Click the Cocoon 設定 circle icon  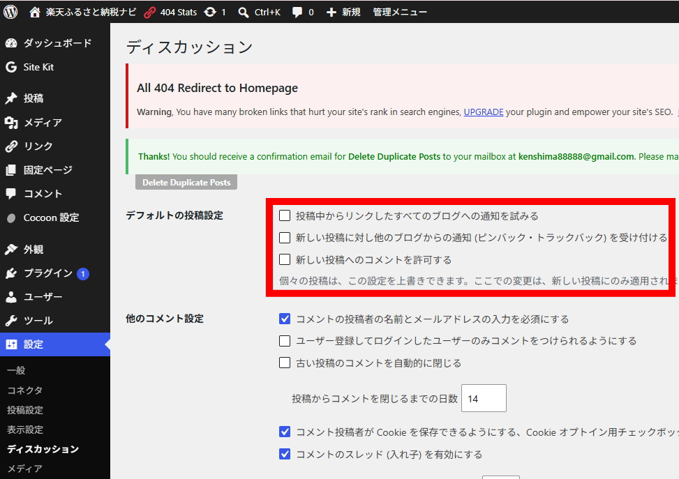coord(11,218)
